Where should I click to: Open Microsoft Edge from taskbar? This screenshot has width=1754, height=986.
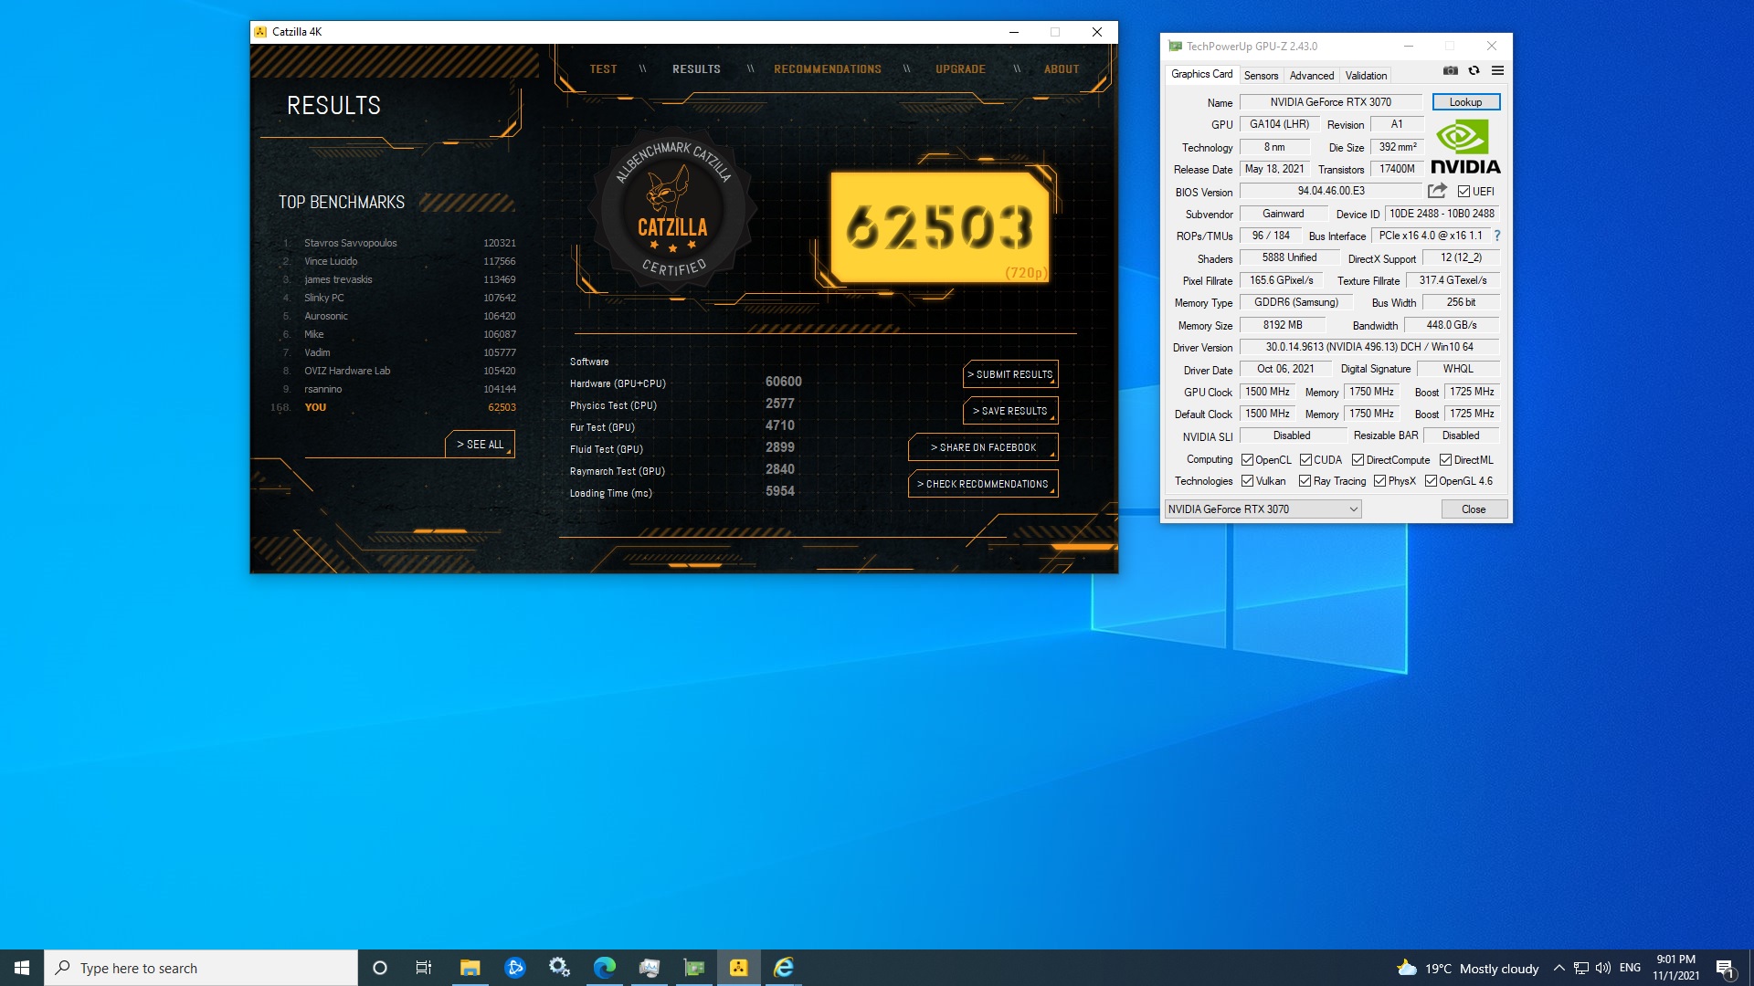click(x=604, y=968)
